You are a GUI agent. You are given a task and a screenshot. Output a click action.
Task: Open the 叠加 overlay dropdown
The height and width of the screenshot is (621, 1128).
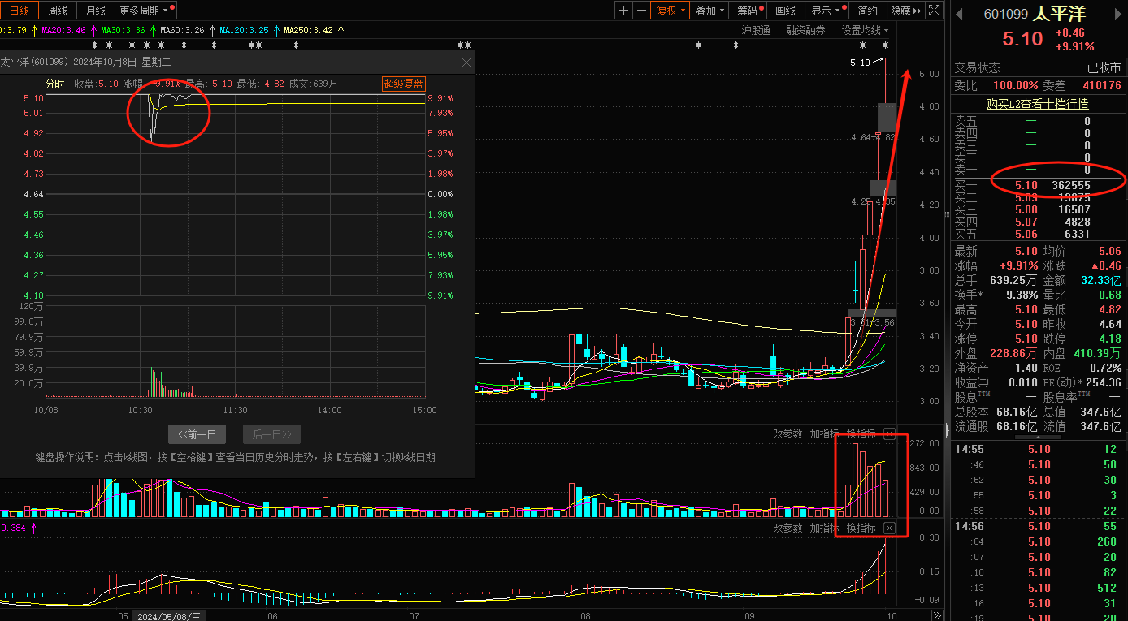710,11
